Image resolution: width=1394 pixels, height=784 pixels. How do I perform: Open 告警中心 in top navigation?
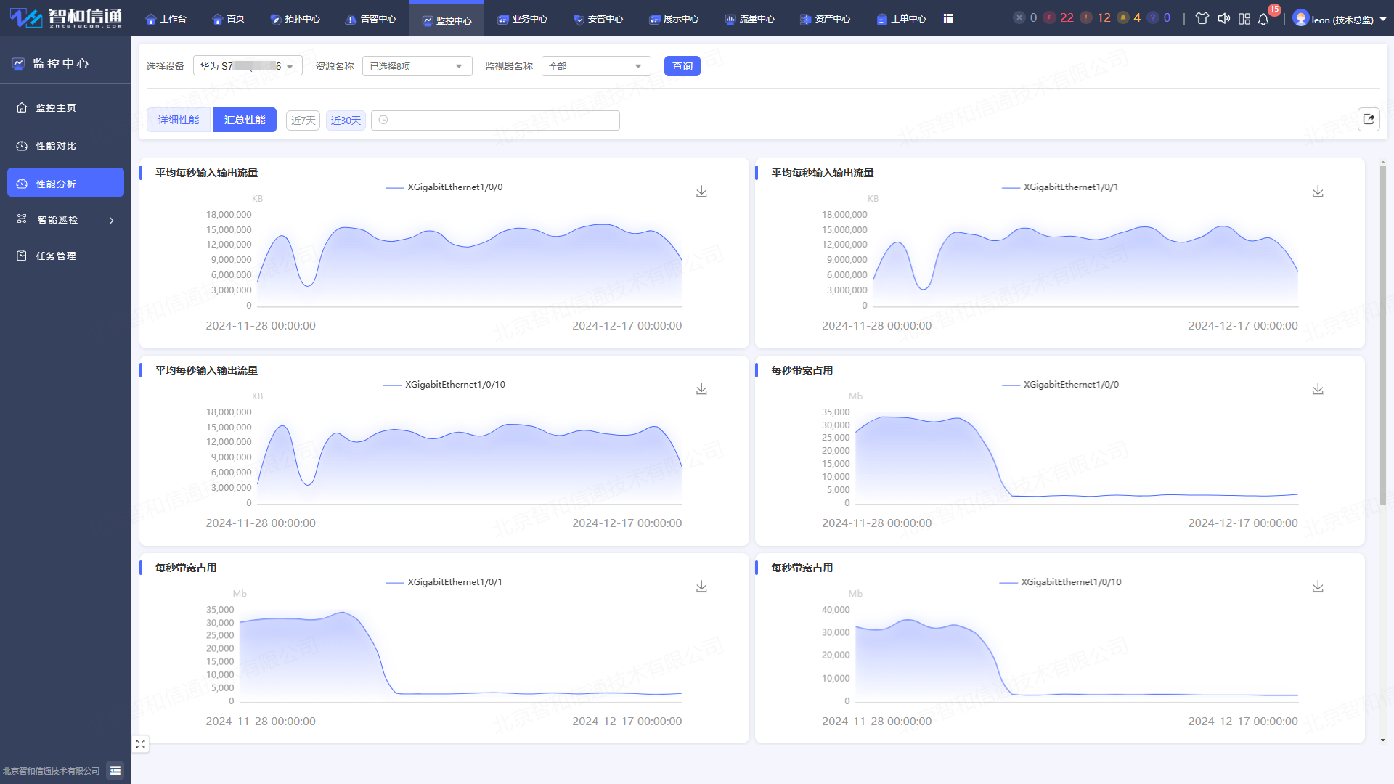(371, 19)
